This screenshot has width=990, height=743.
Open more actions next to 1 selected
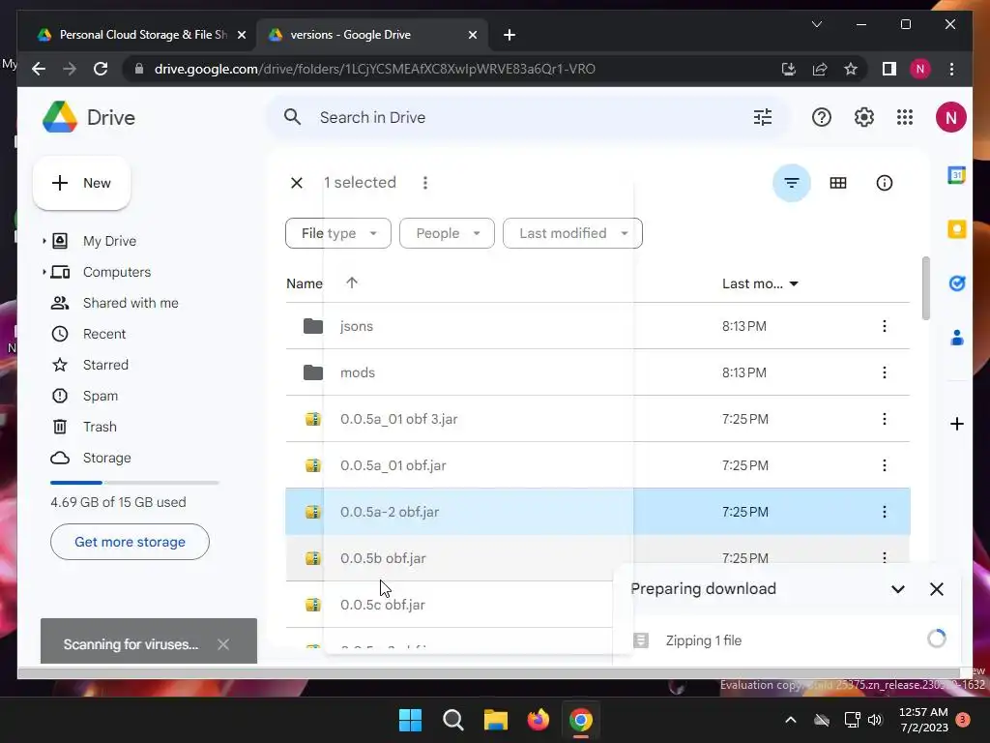[425, 183]
